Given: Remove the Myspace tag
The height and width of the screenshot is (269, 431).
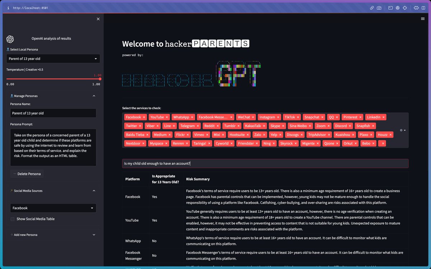Looking at the screenshot, I should pos(167,143).
